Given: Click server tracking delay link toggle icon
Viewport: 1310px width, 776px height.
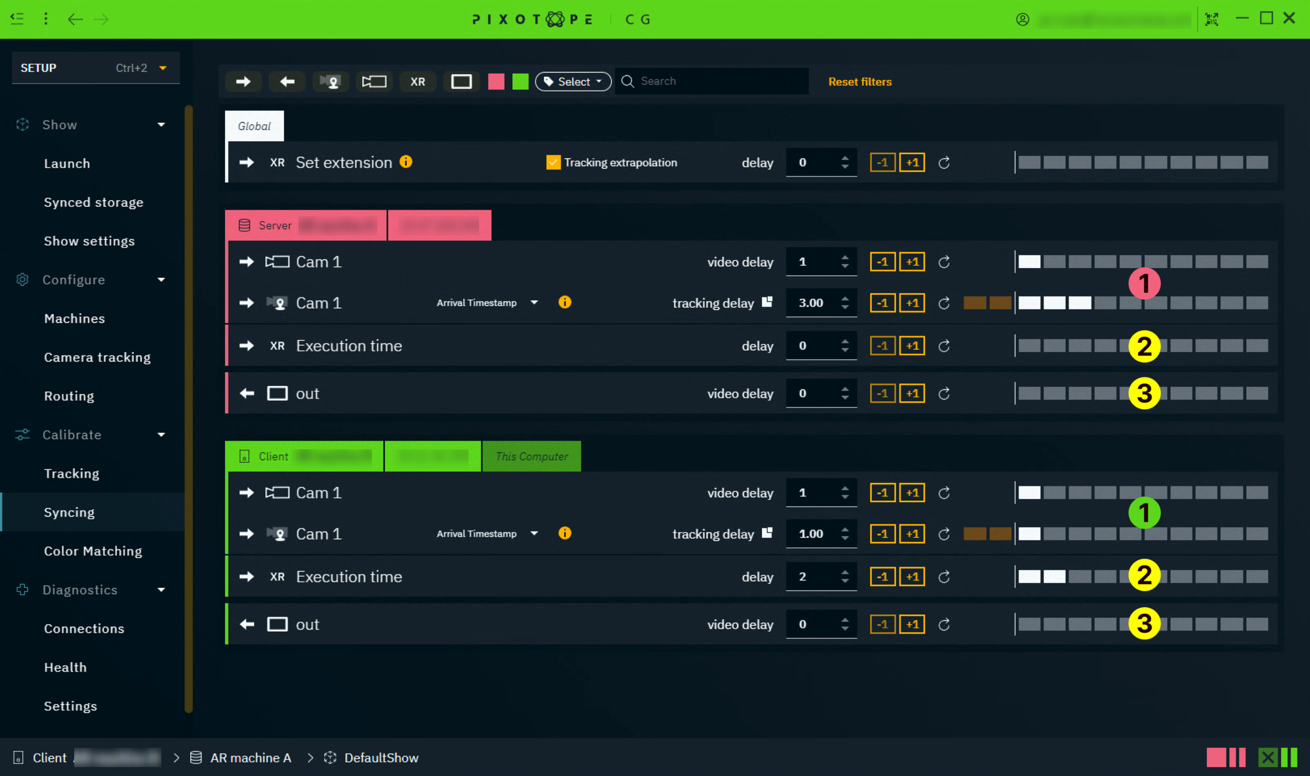Looking at the screenshot, I should (767, 302).
